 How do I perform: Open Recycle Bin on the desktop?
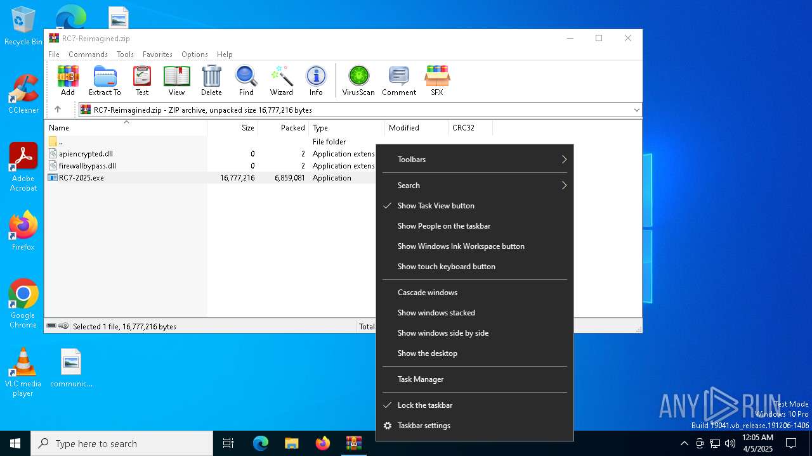(x=23, y=27)
